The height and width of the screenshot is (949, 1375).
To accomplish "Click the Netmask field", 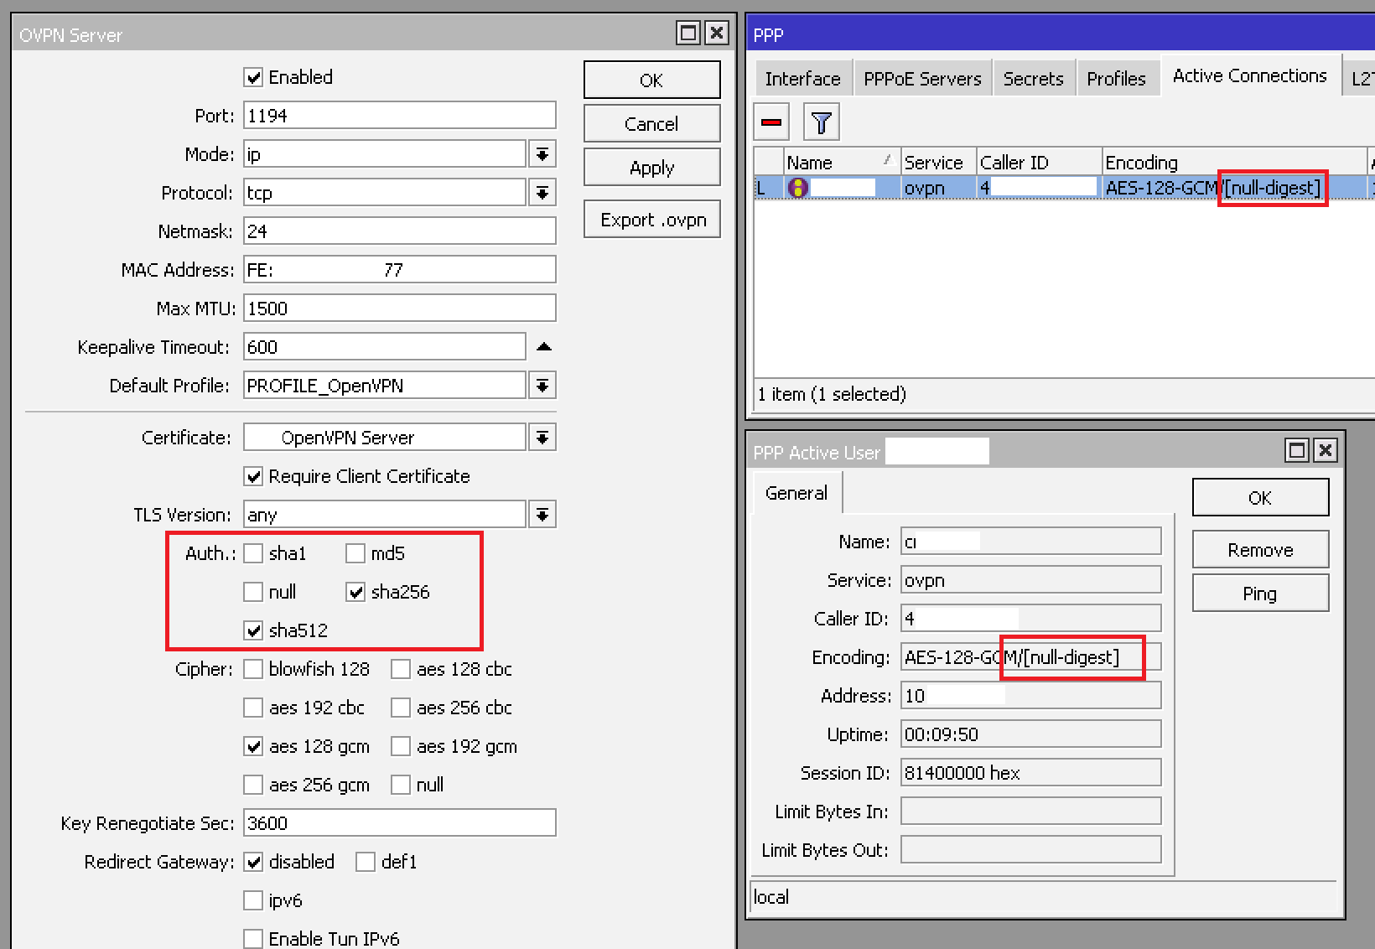I will (400, 231).
